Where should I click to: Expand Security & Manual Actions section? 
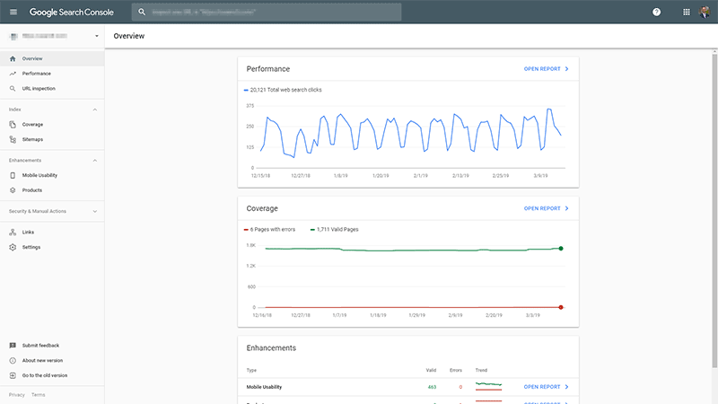point(95,211)
